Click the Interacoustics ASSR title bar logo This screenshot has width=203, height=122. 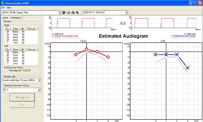3,3
